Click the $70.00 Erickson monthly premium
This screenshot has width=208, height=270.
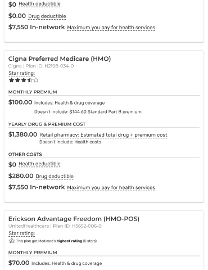(x=19, y=263)
